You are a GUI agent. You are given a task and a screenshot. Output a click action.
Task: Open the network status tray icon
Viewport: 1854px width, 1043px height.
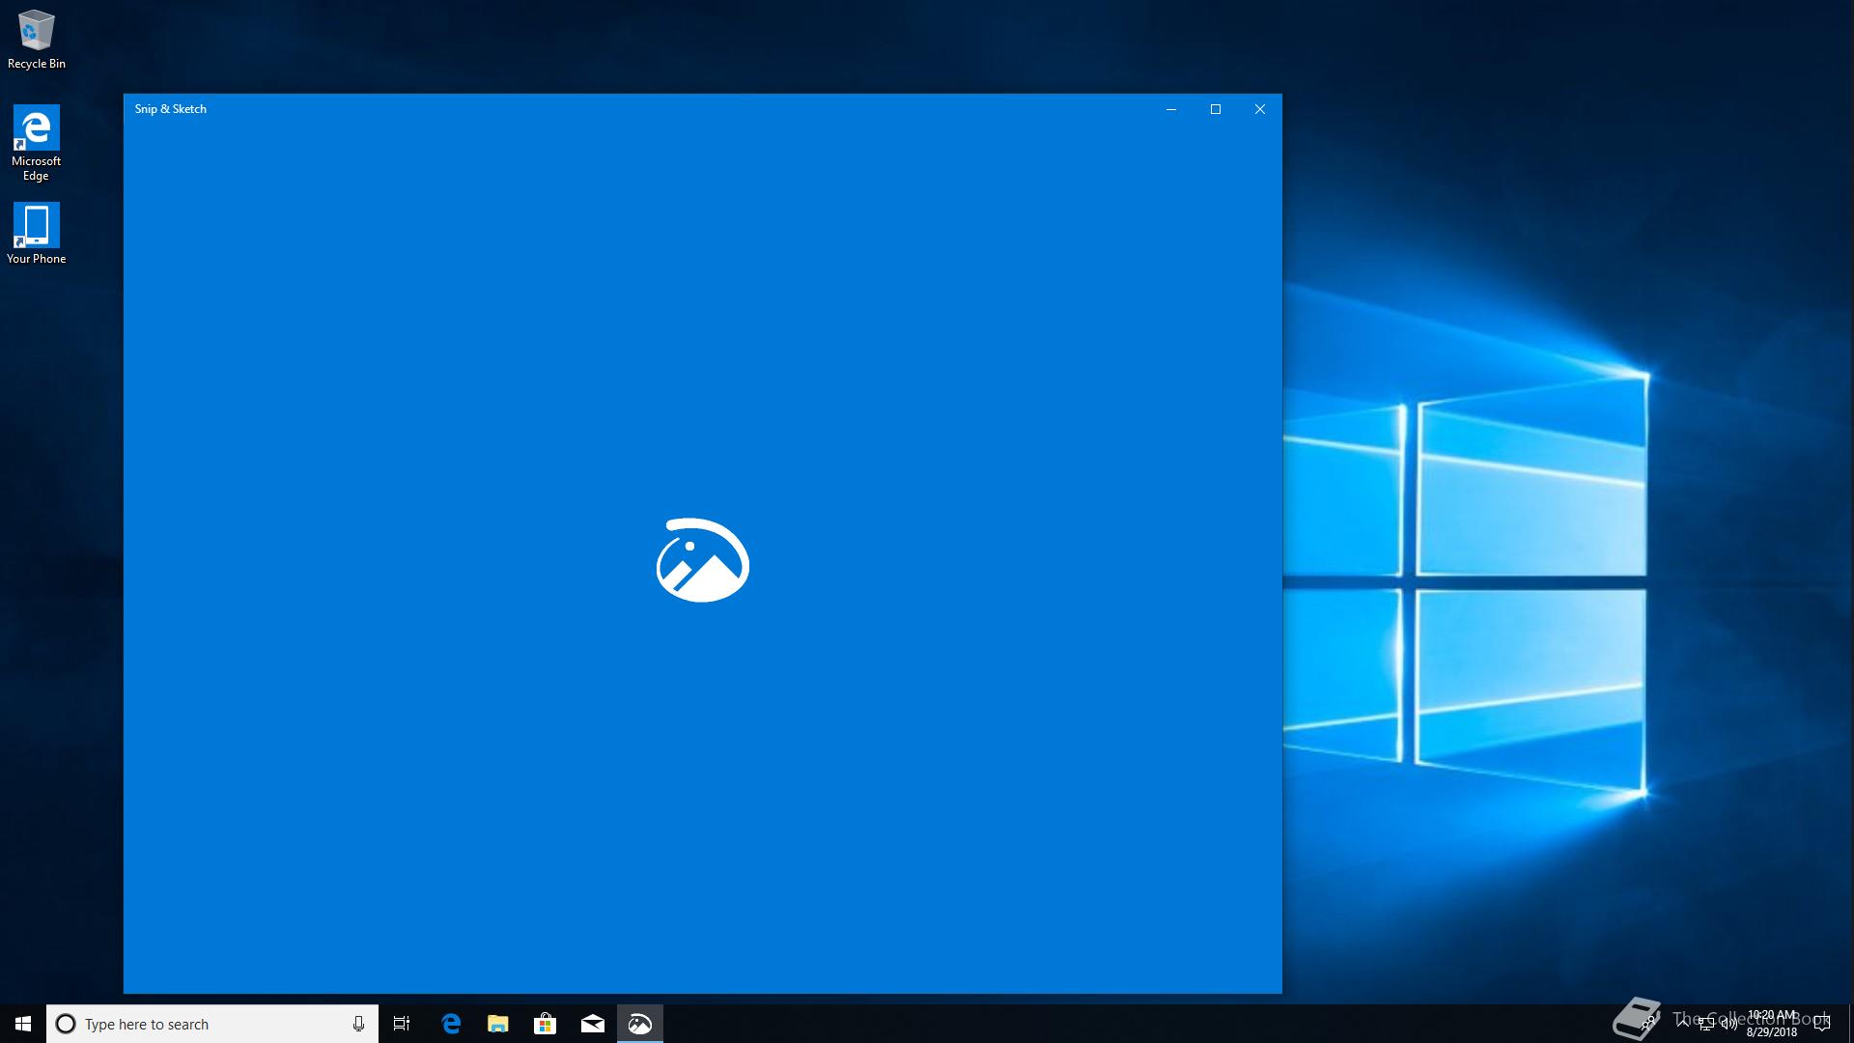(1706, 1024)
